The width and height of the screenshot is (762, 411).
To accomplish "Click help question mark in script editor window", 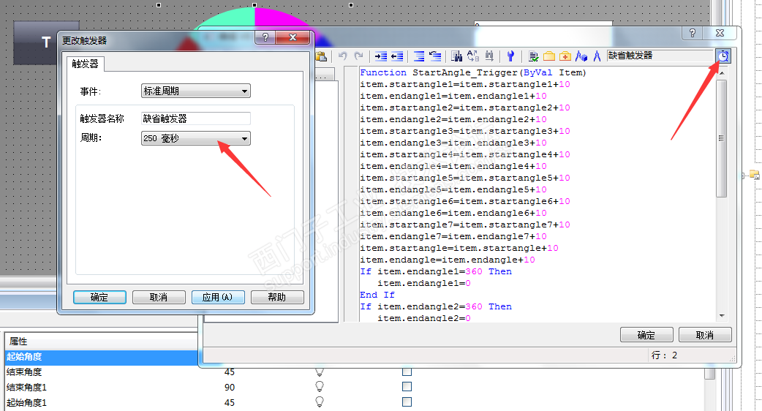I will pos(693,33).
